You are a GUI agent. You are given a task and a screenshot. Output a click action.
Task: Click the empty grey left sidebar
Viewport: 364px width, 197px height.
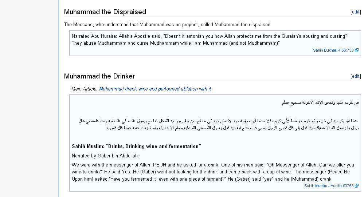coord(29,98)
